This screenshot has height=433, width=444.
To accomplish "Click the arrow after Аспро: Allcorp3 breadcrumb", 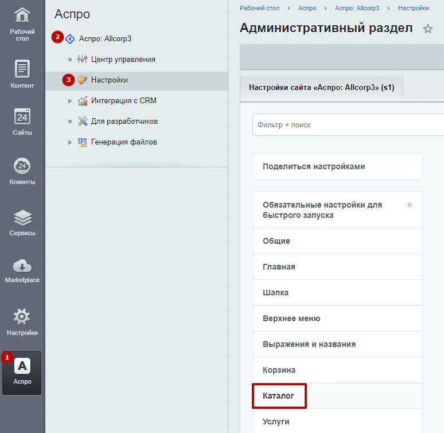I will [389, 9].
